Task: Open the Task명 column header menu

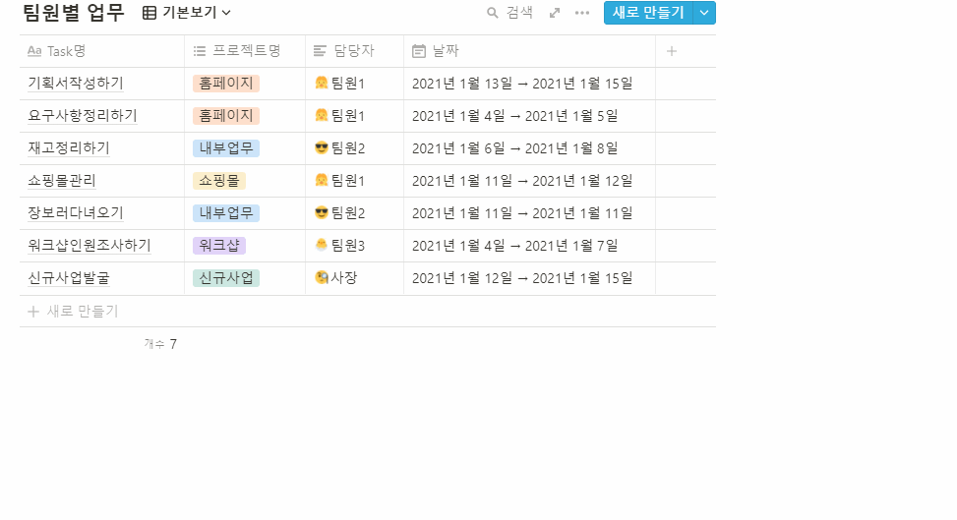Action: pyautogui.click(x=102, y=51)
